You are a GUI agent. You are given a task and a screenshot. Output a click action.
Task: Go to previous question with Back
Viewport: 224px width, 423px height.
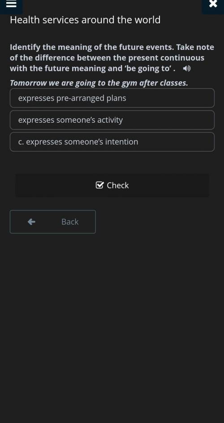[53, 222]
